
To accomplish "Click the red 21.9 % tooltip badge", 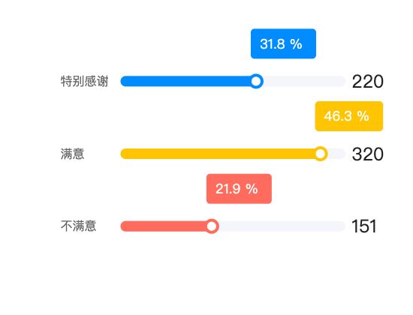I will tap(239, 189).
